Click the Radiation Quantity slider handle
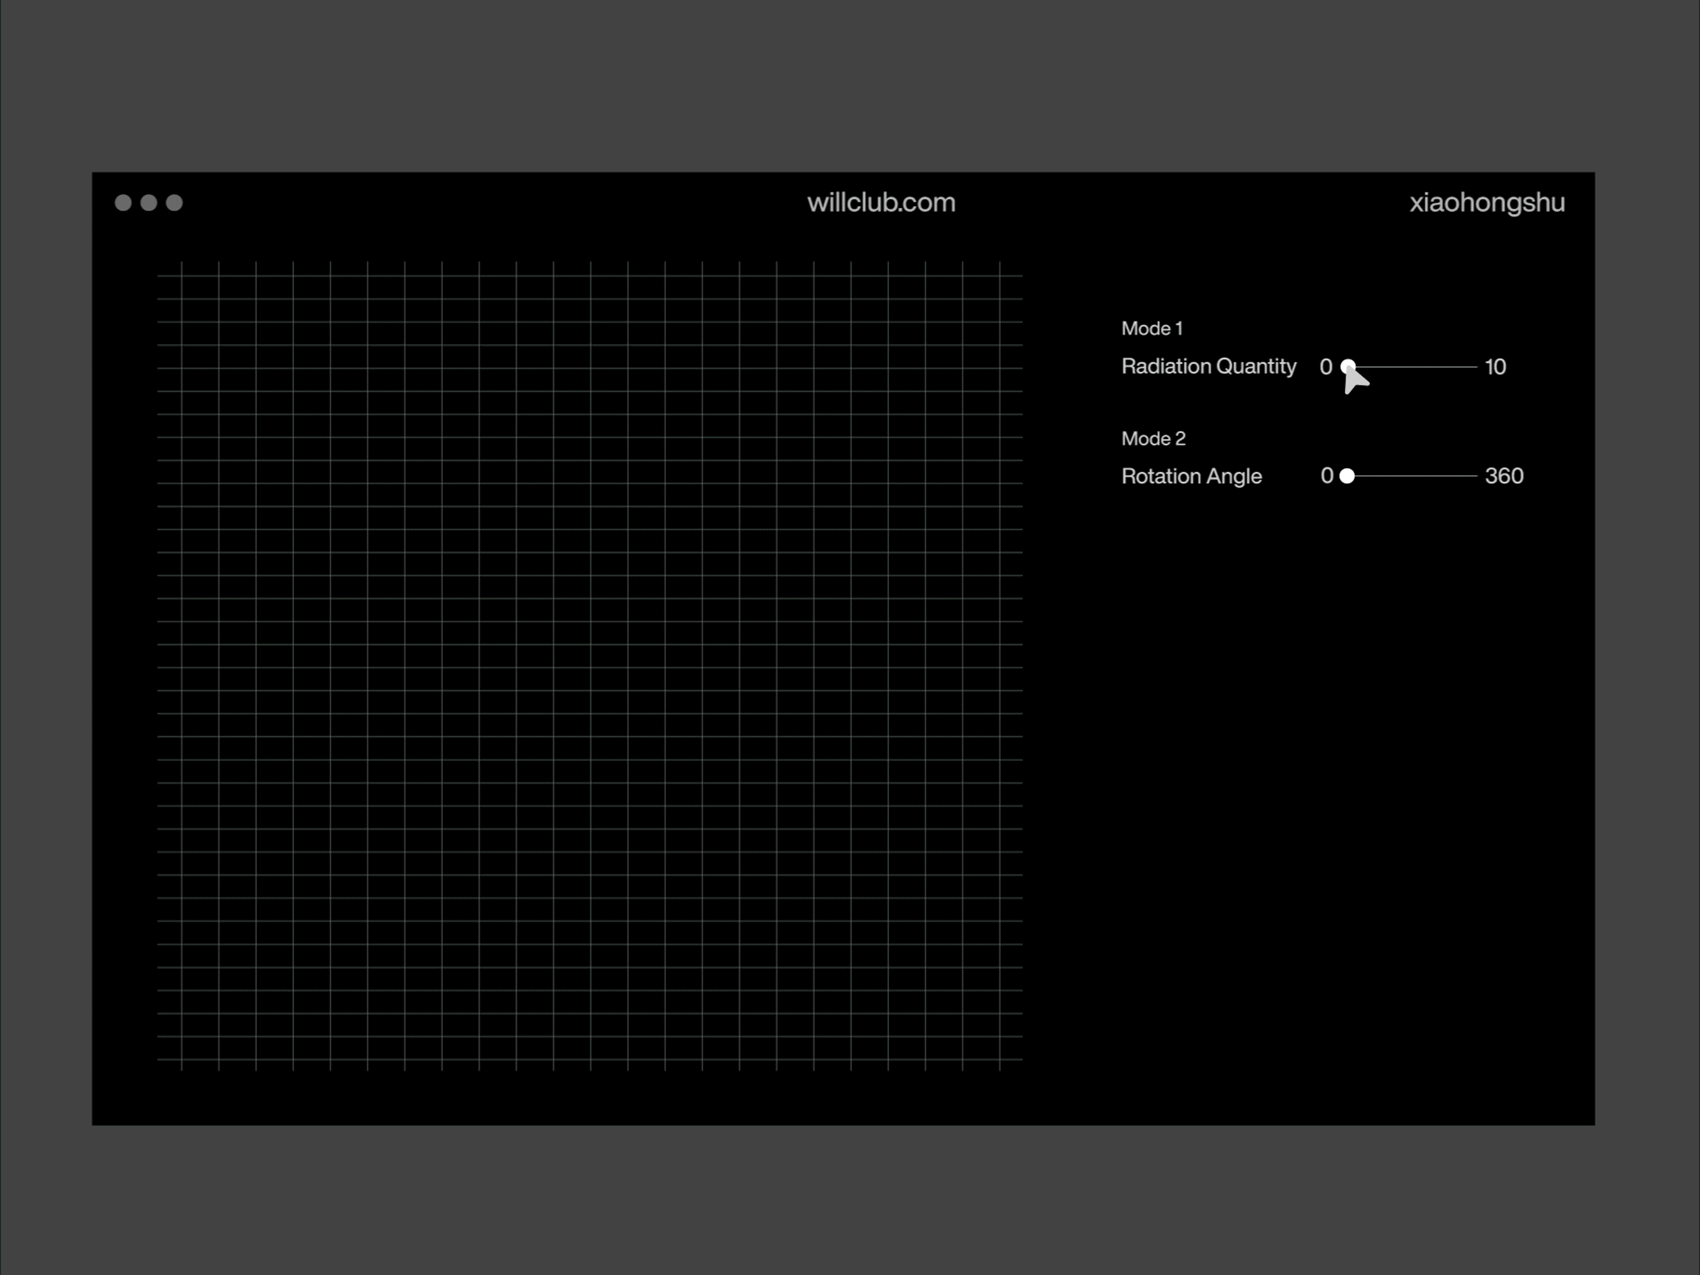Viewport: 1700px width, 1275px height. pos(1348,366)
